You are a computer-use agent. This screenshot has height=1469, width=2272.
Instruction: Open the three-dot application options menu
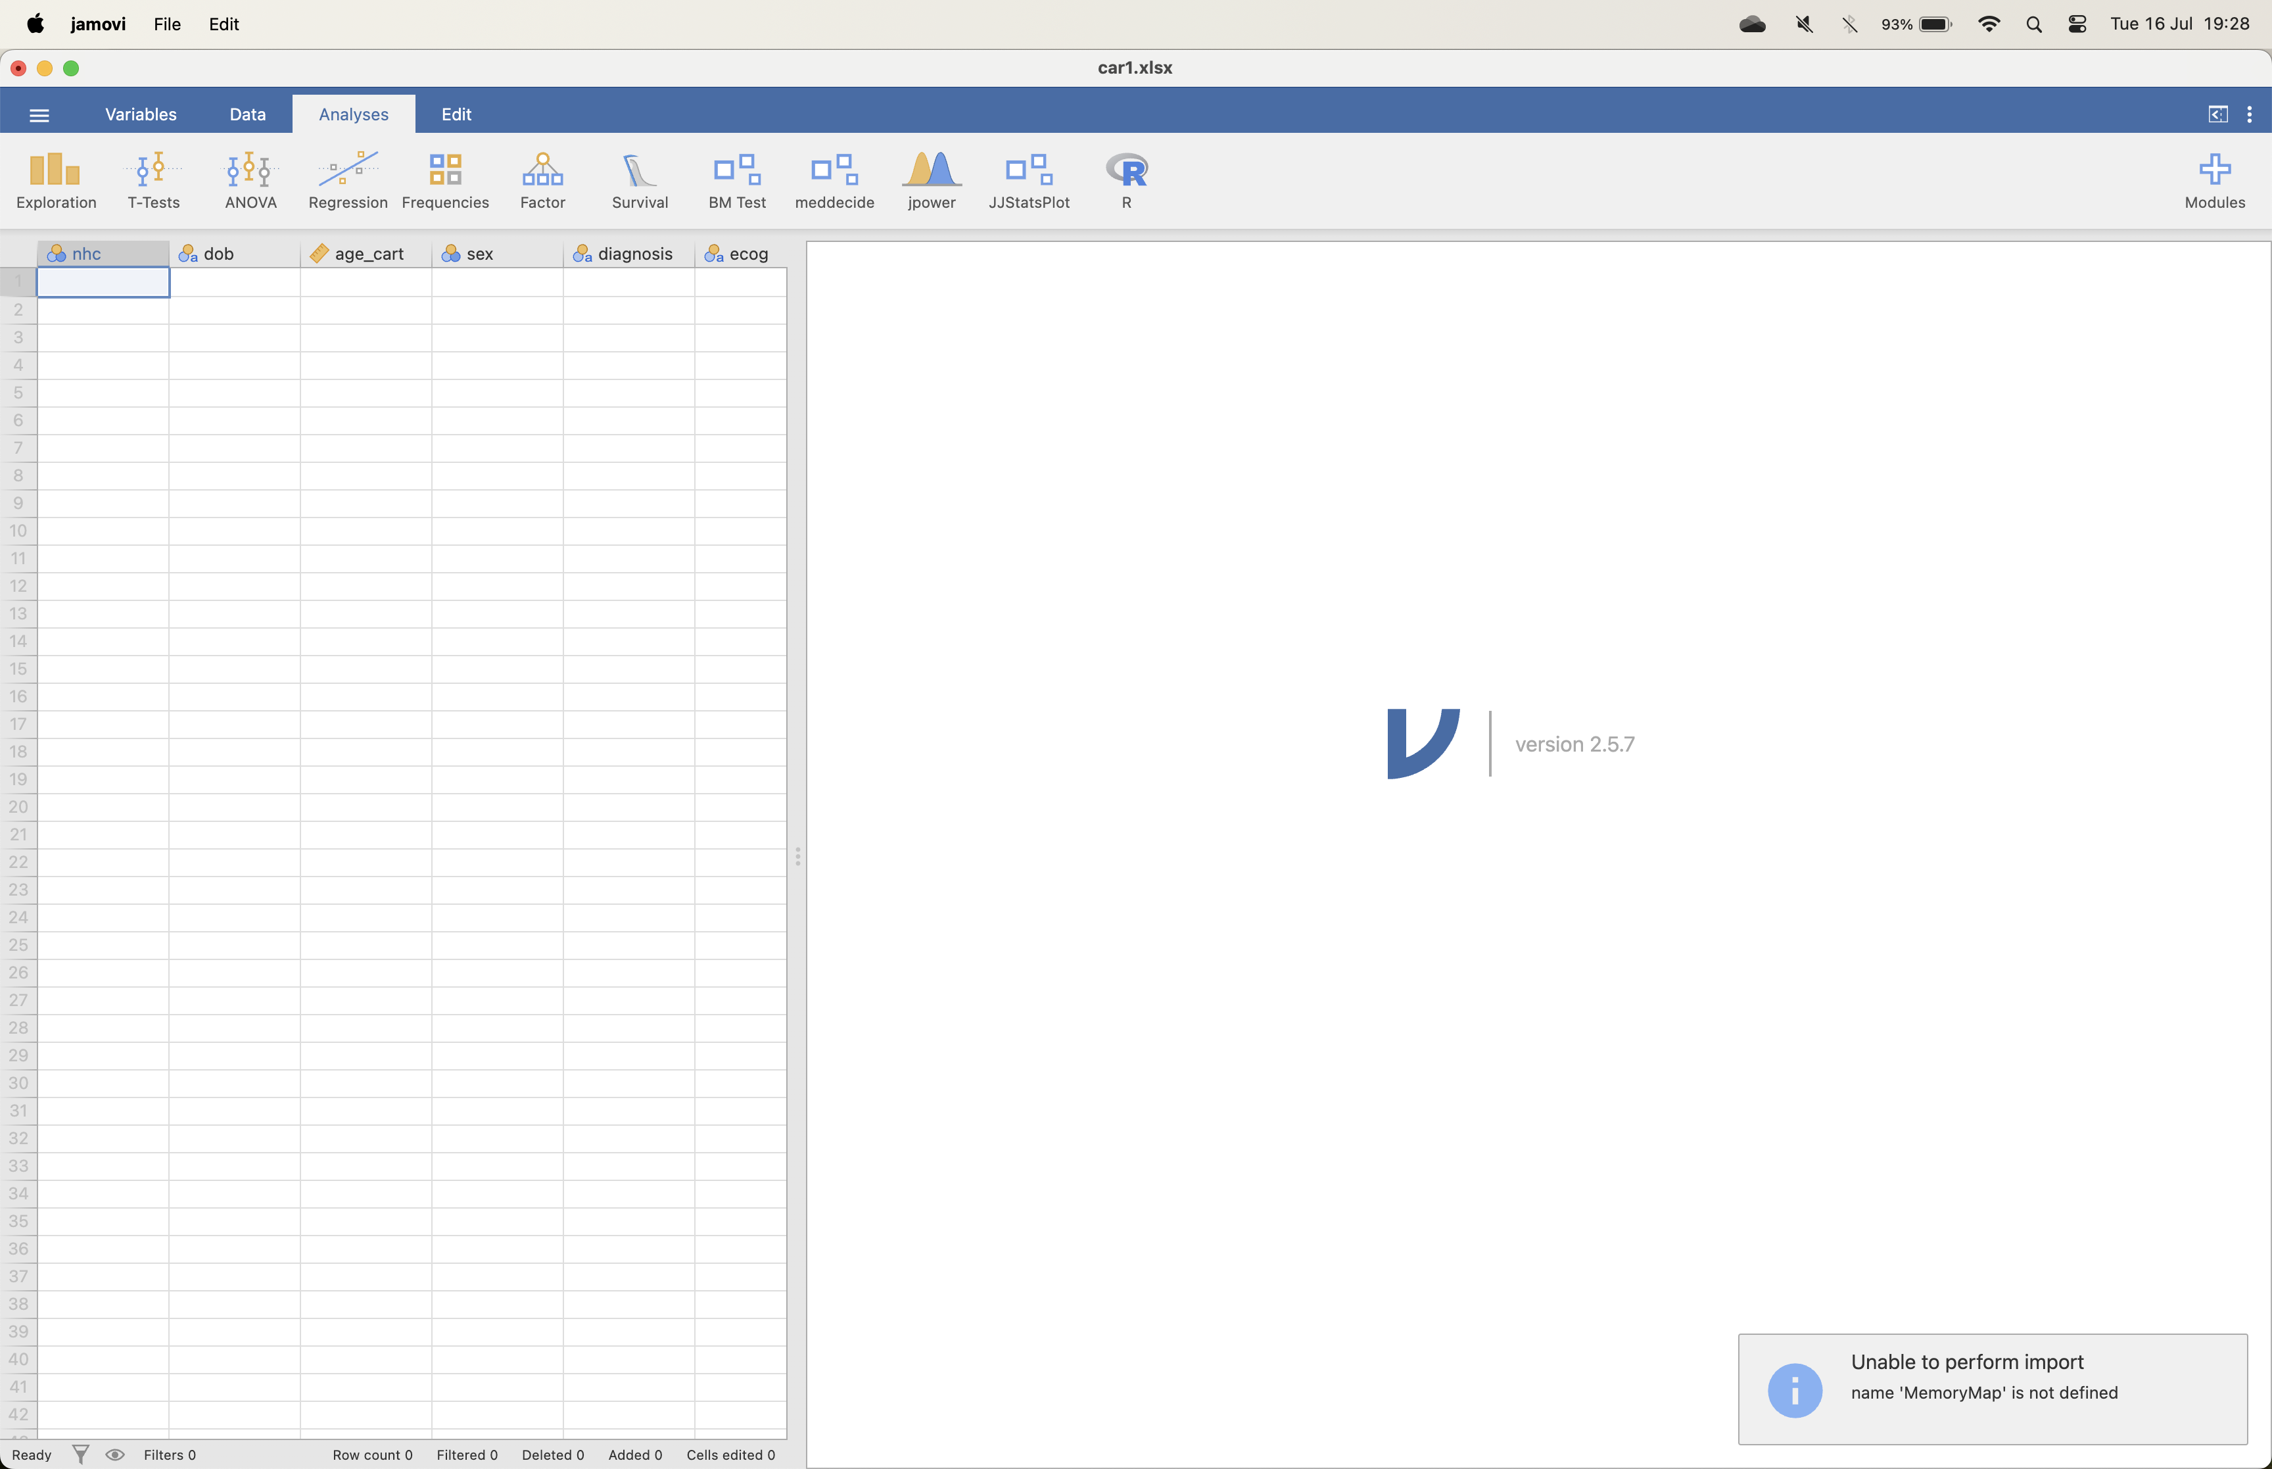2249,114
